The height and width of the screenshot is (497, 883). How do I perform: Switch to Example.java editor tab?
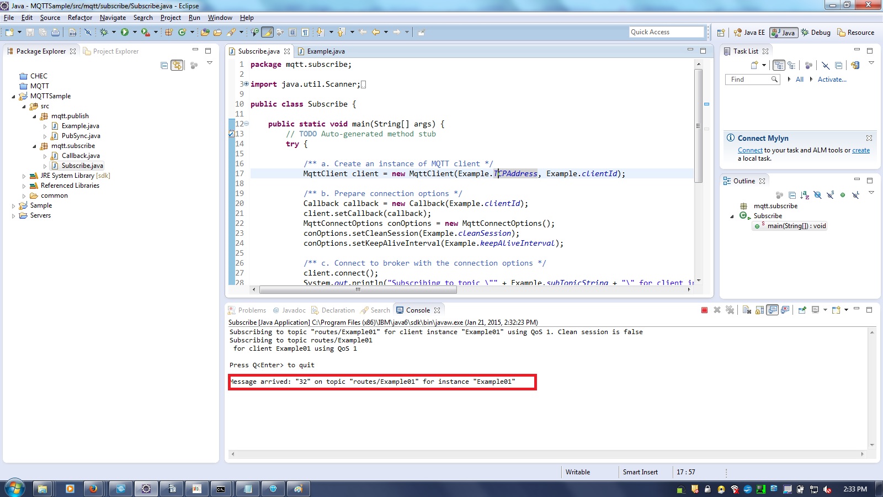pyautogui.click(x=321, y=51)
